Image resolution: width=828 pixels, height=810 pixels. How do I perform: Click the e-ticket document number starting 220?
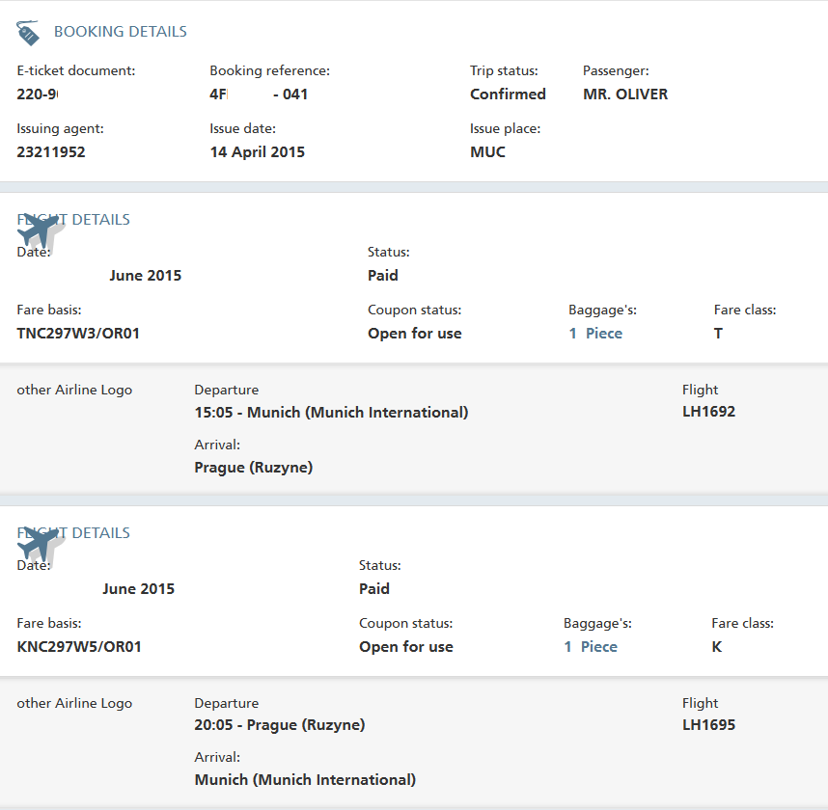pyautogui.click(x=39, y=94)
